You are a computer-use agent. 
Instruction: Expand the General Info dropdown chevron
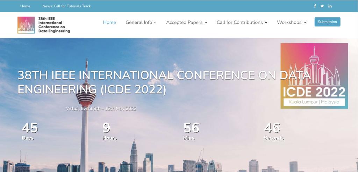(x=155, y=23)
